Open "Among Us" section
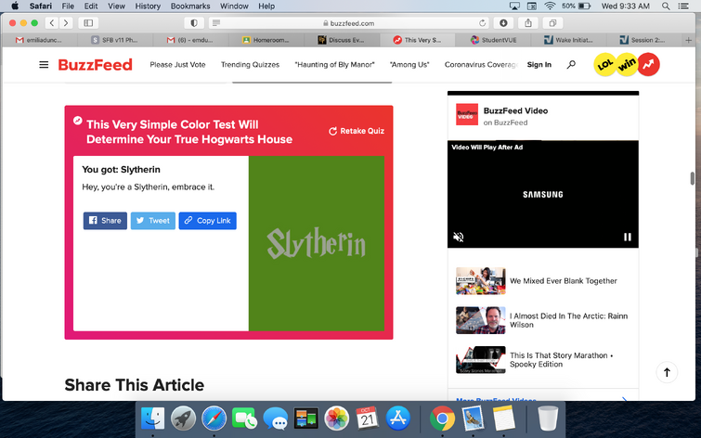Image resolution: width=701 pixels, height=438 pixels. coord(409,65)
